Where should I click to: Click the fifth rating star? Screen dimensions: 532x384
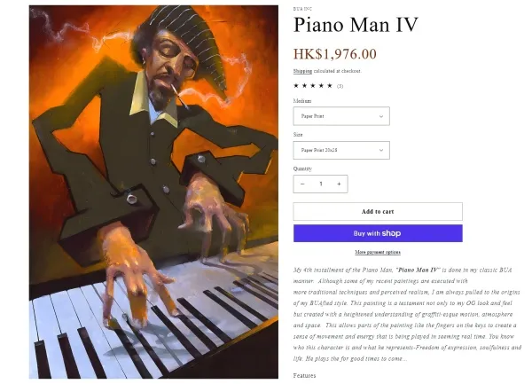tap(330, 86)
